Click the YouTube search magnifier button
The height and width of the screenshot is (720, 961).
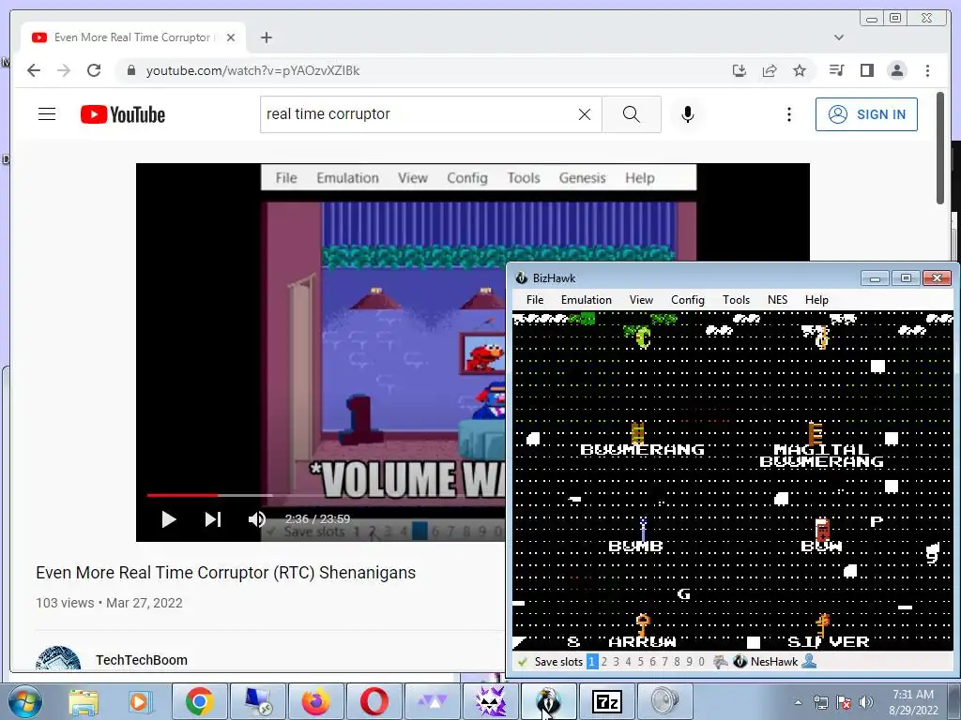tap(632, 113)
